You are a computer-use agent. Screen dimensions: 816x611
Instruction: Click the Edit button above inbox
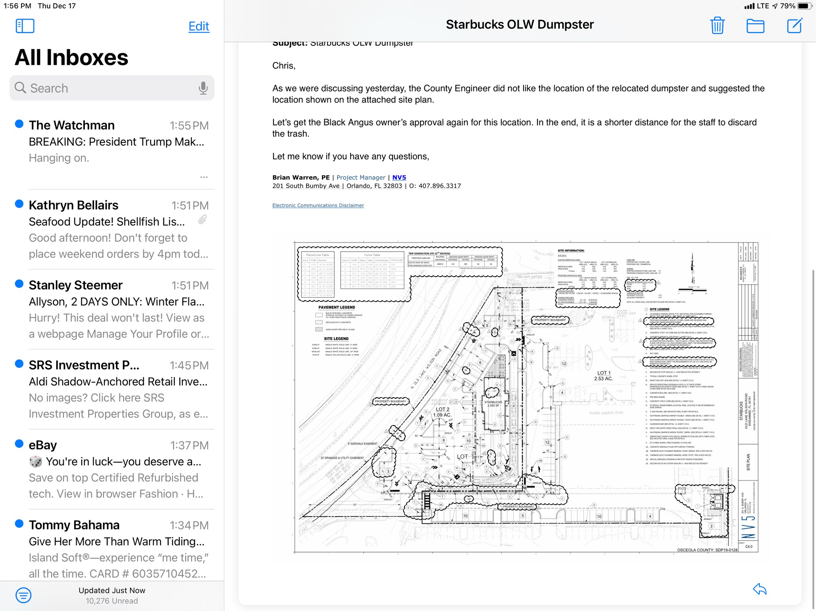coord(198,26)
